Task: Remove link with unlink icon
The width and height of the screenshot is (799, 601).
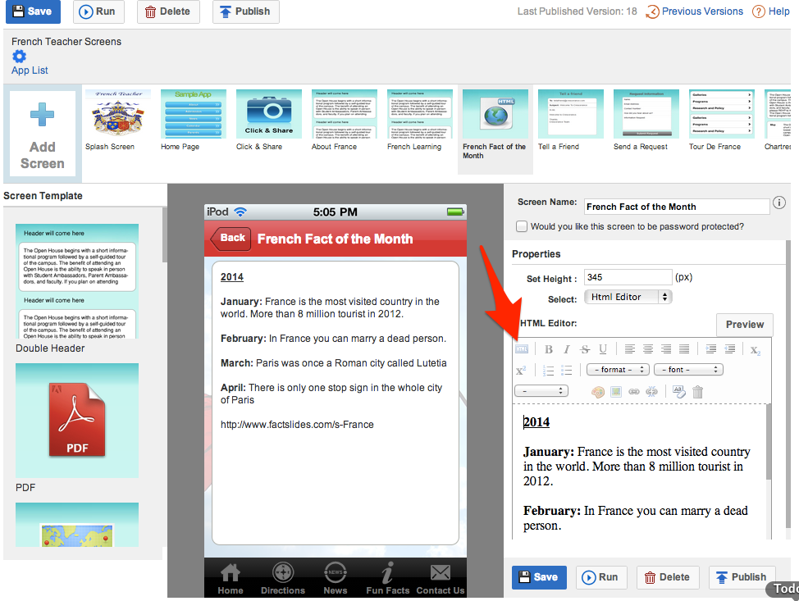Action: (651, 392)
